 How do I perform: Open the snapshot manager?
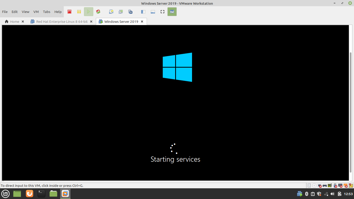130,12
